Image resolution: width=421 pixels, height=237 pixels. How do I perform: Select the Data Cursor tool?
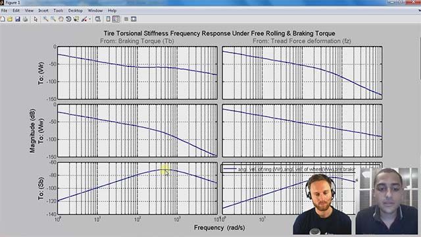(76, 19)
